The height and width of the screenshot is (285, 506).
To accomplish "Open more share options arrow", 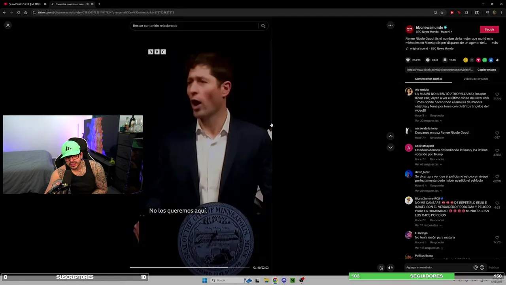I will (497, 60).
